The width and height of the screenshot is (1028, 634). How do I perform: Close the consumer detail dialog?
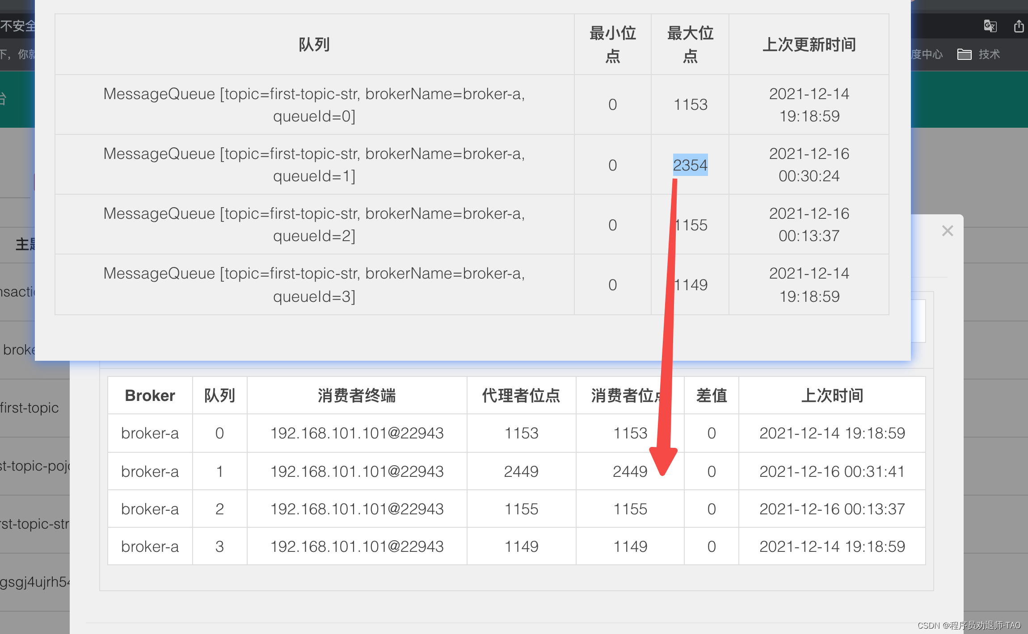(948, 231)
